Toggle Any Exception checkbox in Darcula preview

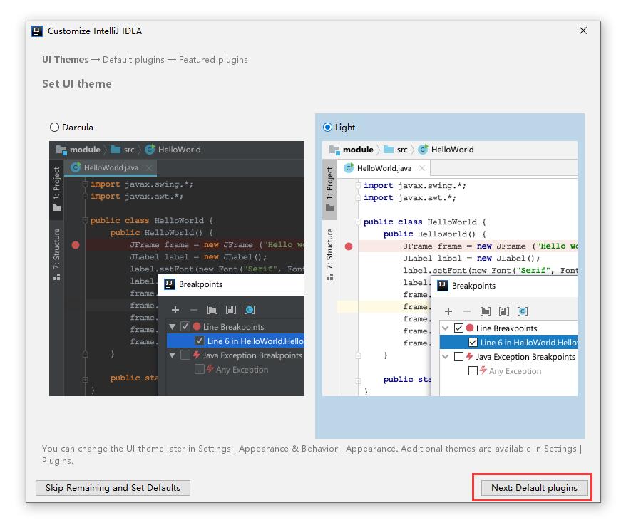click(x=199, y=370)
